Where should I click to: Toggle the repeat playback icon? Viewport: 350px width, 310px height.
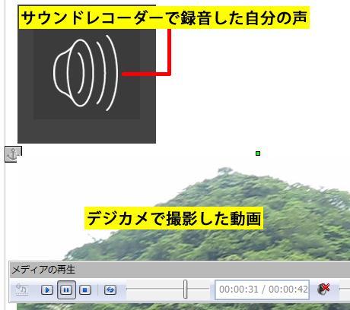pos(110,289)
